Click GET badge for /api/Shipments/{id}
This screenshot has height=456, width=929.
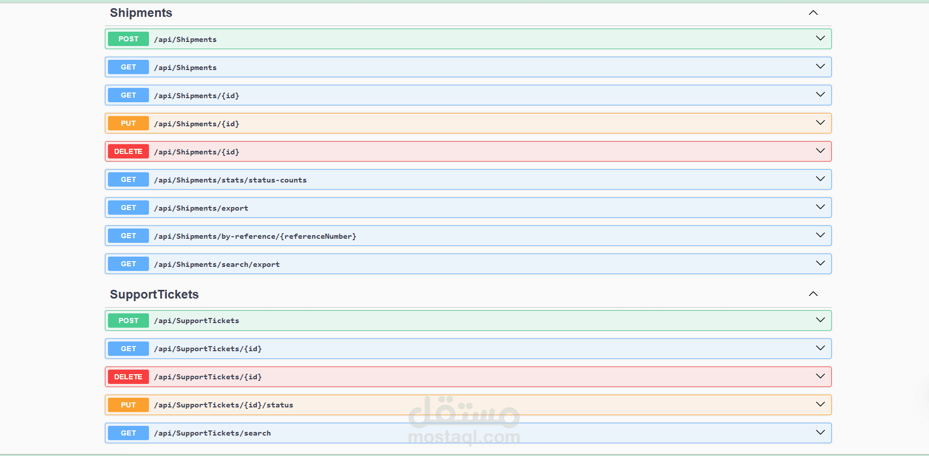(x=128, y=95)
